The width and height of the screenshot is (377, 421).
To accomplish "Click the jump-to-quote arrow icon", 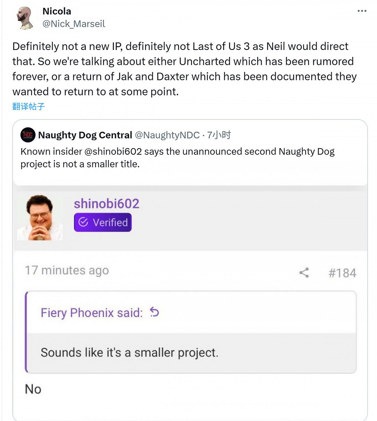I will [x=154, y=312].
